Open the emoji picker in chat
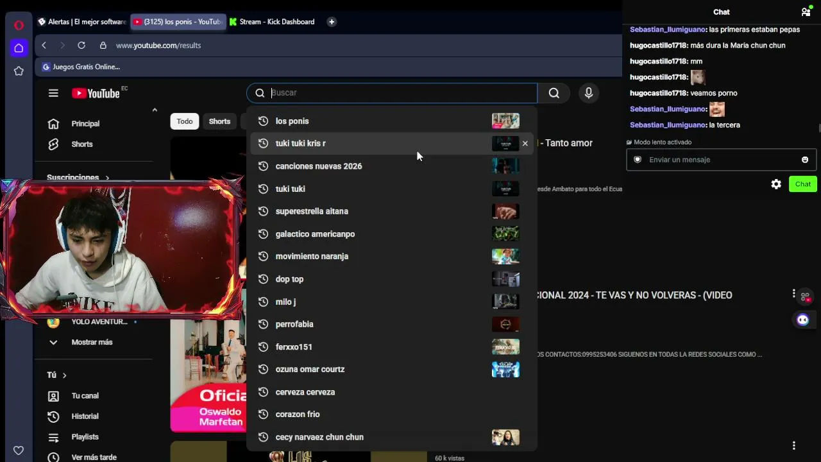This screenshot has width=821, height=462. point(805,160)
